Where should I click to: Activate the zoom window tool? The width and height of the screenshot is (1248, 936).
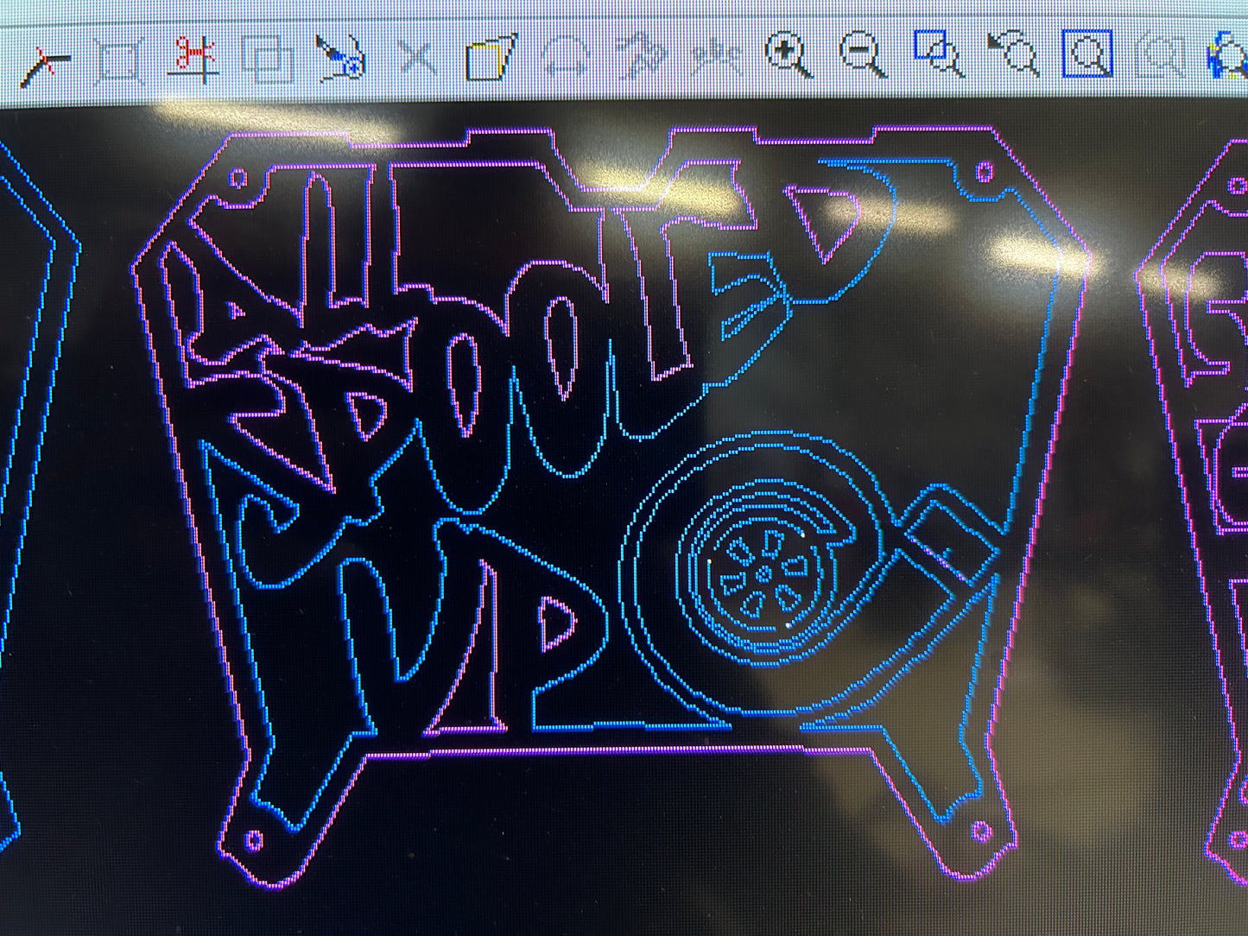click(939, 54)
